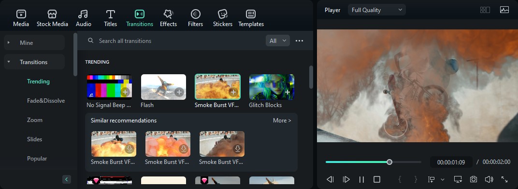Download the third recommended Smoke Burst transition
Image resolution: width=518 pixels, height=189 pixels.
click(x=238, y=149)
